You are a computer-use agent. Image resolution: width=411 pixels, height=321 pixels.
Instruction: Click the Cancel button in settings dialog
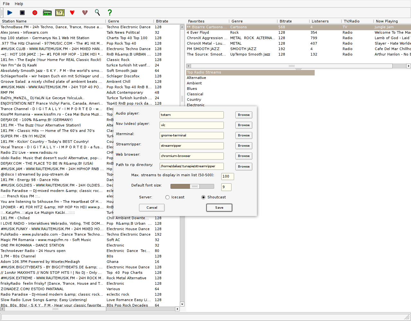tap(152, 208)
